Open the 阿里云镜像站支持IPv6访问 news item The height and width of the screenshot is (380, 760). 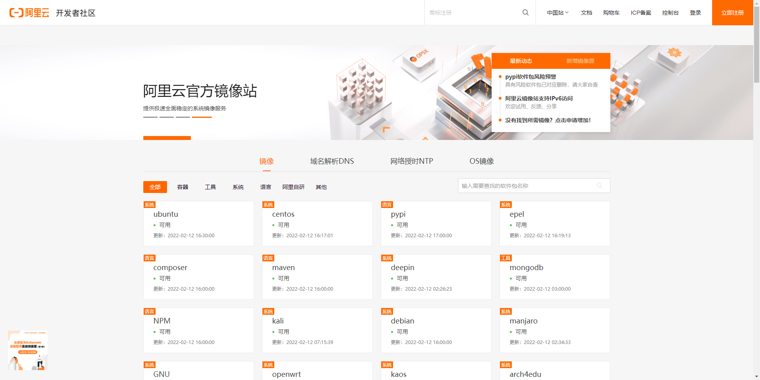coord(539,98)
